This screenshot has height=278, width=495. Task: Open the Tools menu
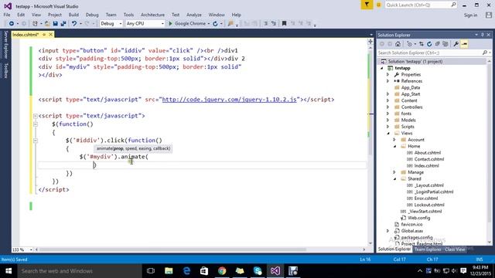point(128,15)
